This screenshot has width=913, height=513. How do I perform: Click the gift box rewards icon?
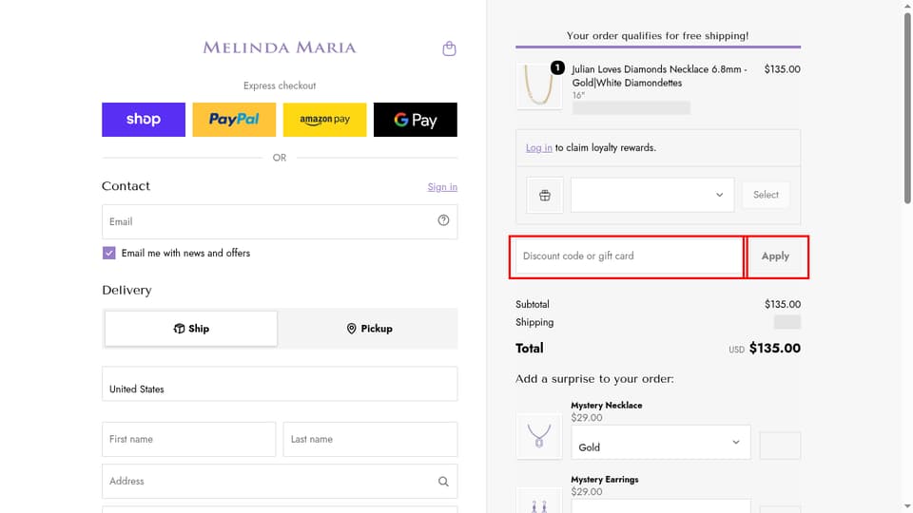point(544,196)
